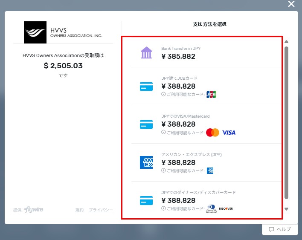Open the プライバシー privacy link
This screenshot has width=302, height=240.
pyautogui.click(x=101, y=210)
